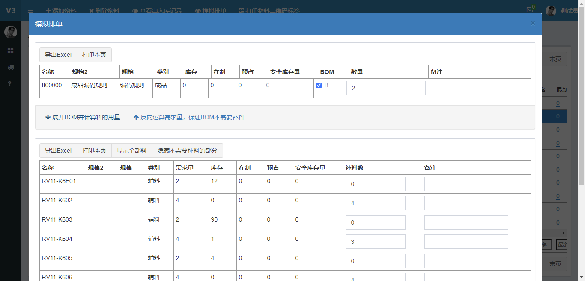This screenshot has width=585, height=281.
Task: Click the blue B link beside BOM checkbox
Action: tap(326, 86)
